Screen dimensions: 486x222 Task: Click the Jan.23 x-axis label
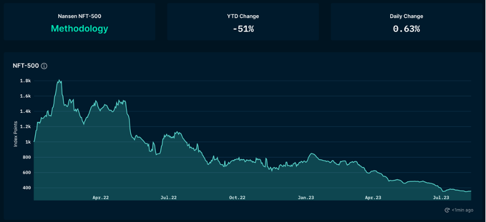coord(306,197)
